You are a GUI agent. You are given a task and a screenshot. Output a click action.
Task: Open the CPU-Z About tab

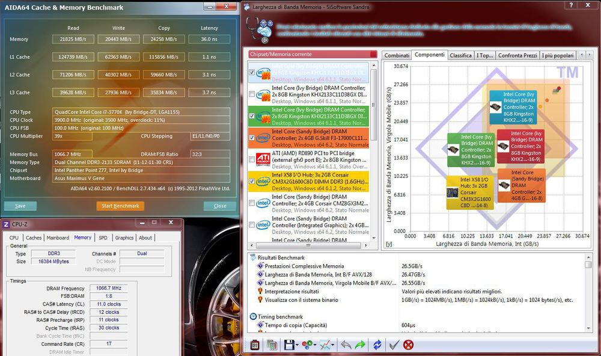[x=145, y=238]
